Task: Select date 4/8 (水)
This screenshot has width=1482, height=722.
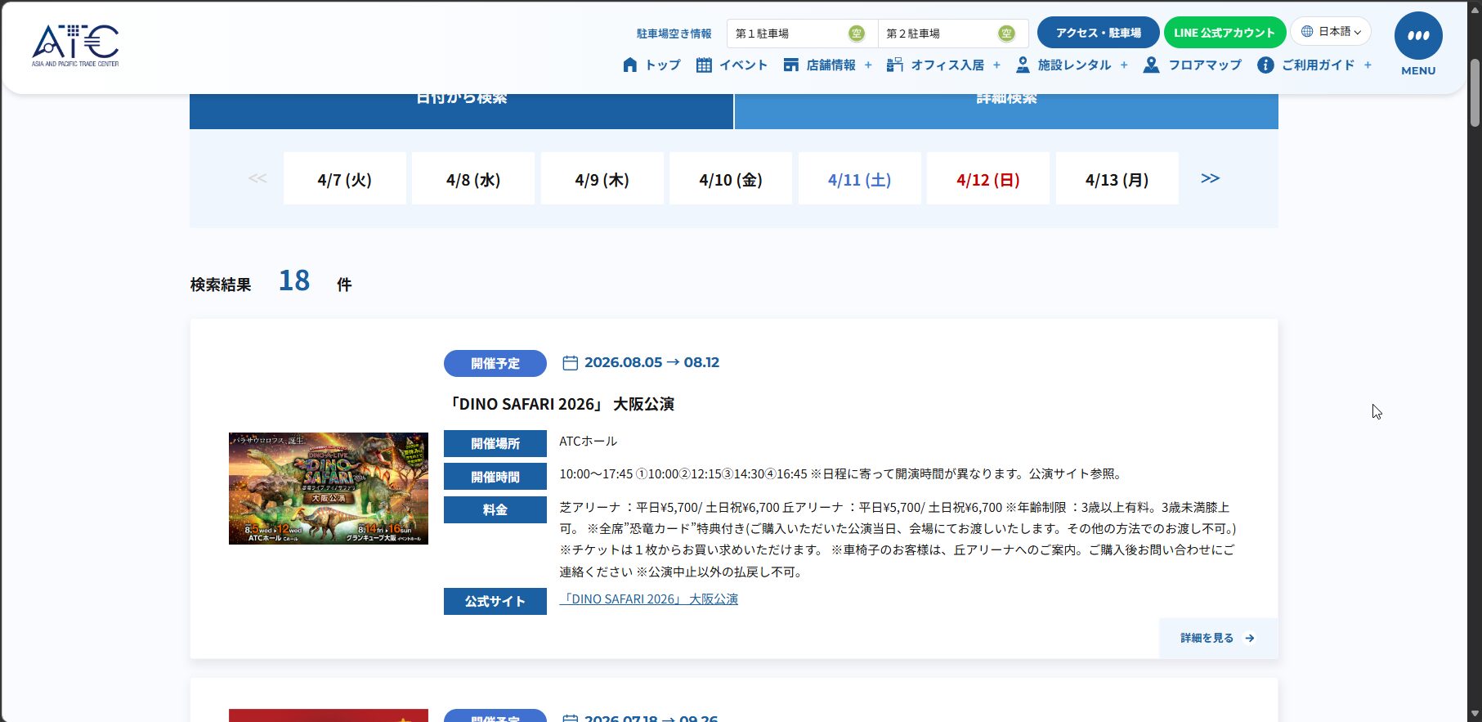Action: (473, 178)
